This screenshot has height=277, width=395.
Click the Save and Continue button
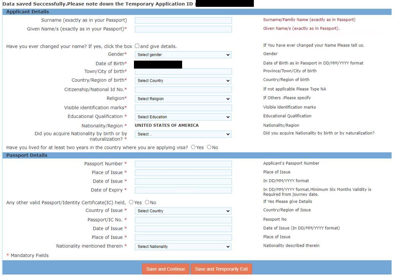165,269
